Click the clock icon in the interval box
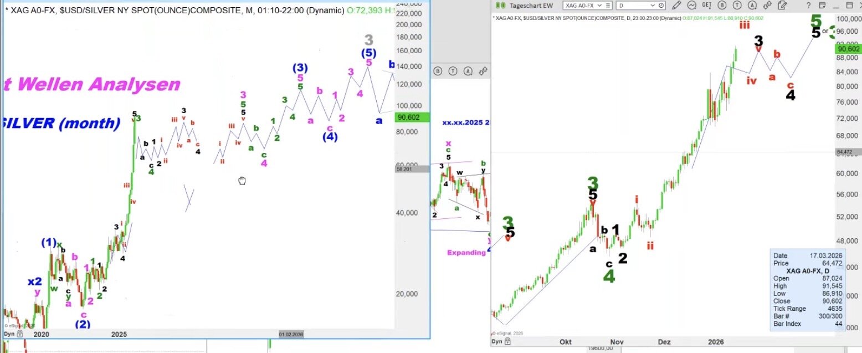 [x=660, y=6]
